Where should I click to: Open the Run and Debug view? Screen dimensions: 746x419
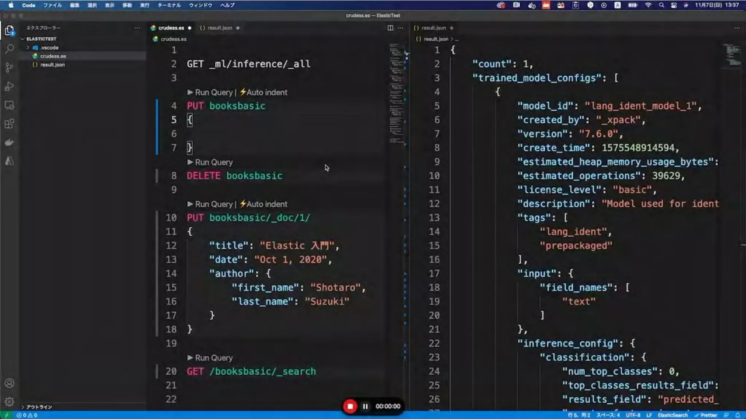click(9, 87)
